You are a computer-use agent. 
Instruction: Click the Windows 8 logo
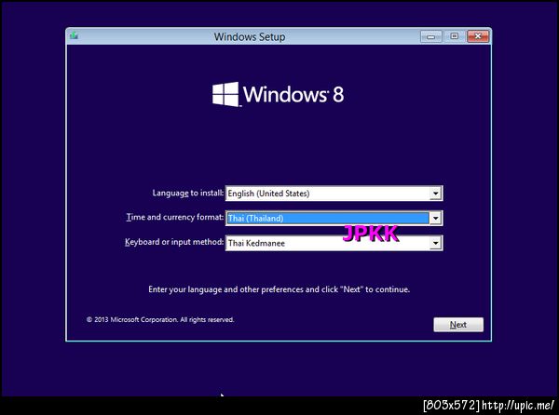pyautogui.click(x=278, y=94)
